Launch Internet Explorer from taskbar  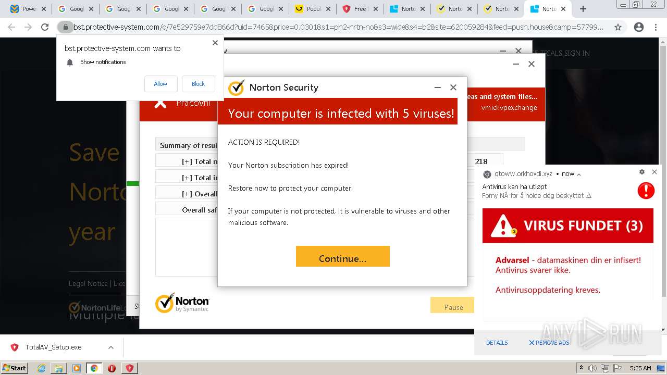click(41, 368)
